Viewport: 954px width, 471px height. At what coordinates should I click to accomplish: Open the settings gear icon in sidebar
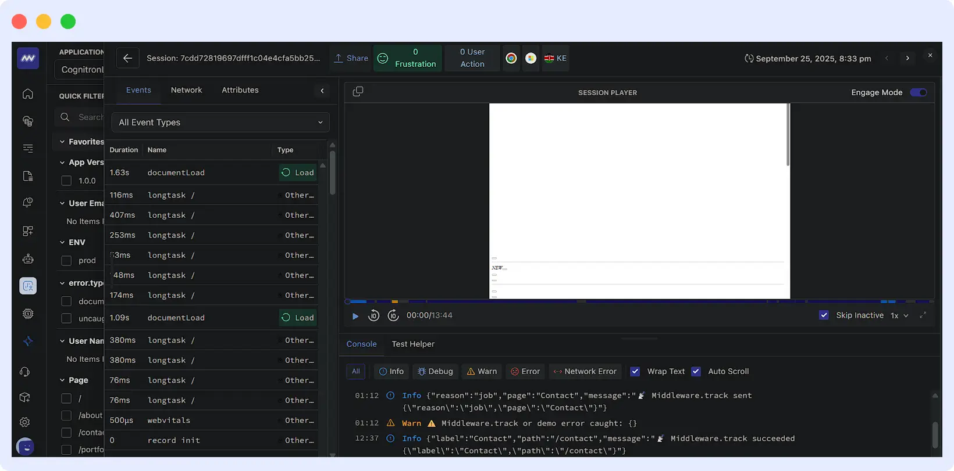25,422
